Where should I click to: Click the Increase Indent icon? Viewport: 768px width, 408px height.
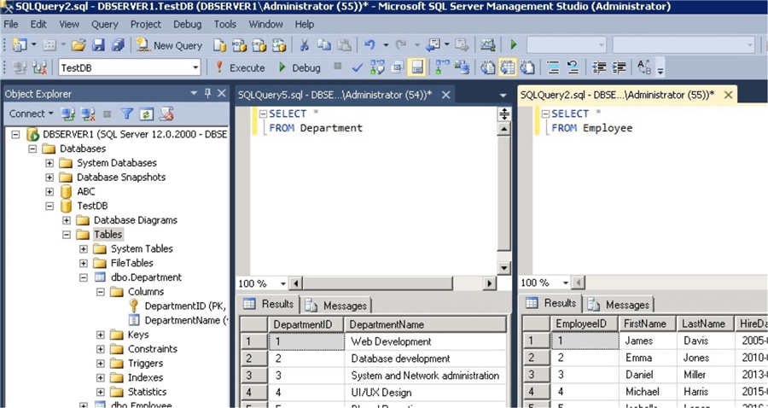coord(620,67)
